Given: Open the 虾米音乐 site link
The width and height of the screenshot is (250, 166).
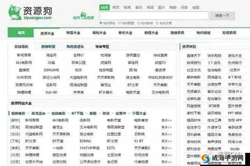Looking at the screenshot, I should pos(106,92).
